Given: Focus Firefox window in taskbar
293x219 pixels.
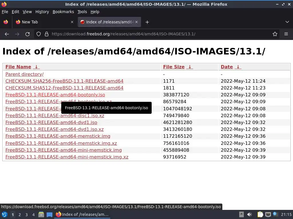Looking at the screenshot, I should pyautogui.click(x=82, y=214).
